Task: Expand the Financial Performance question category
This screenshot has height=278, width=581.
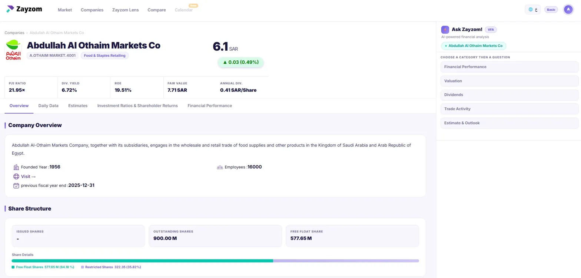Action: pyautogui.click(x=509, y=67)
